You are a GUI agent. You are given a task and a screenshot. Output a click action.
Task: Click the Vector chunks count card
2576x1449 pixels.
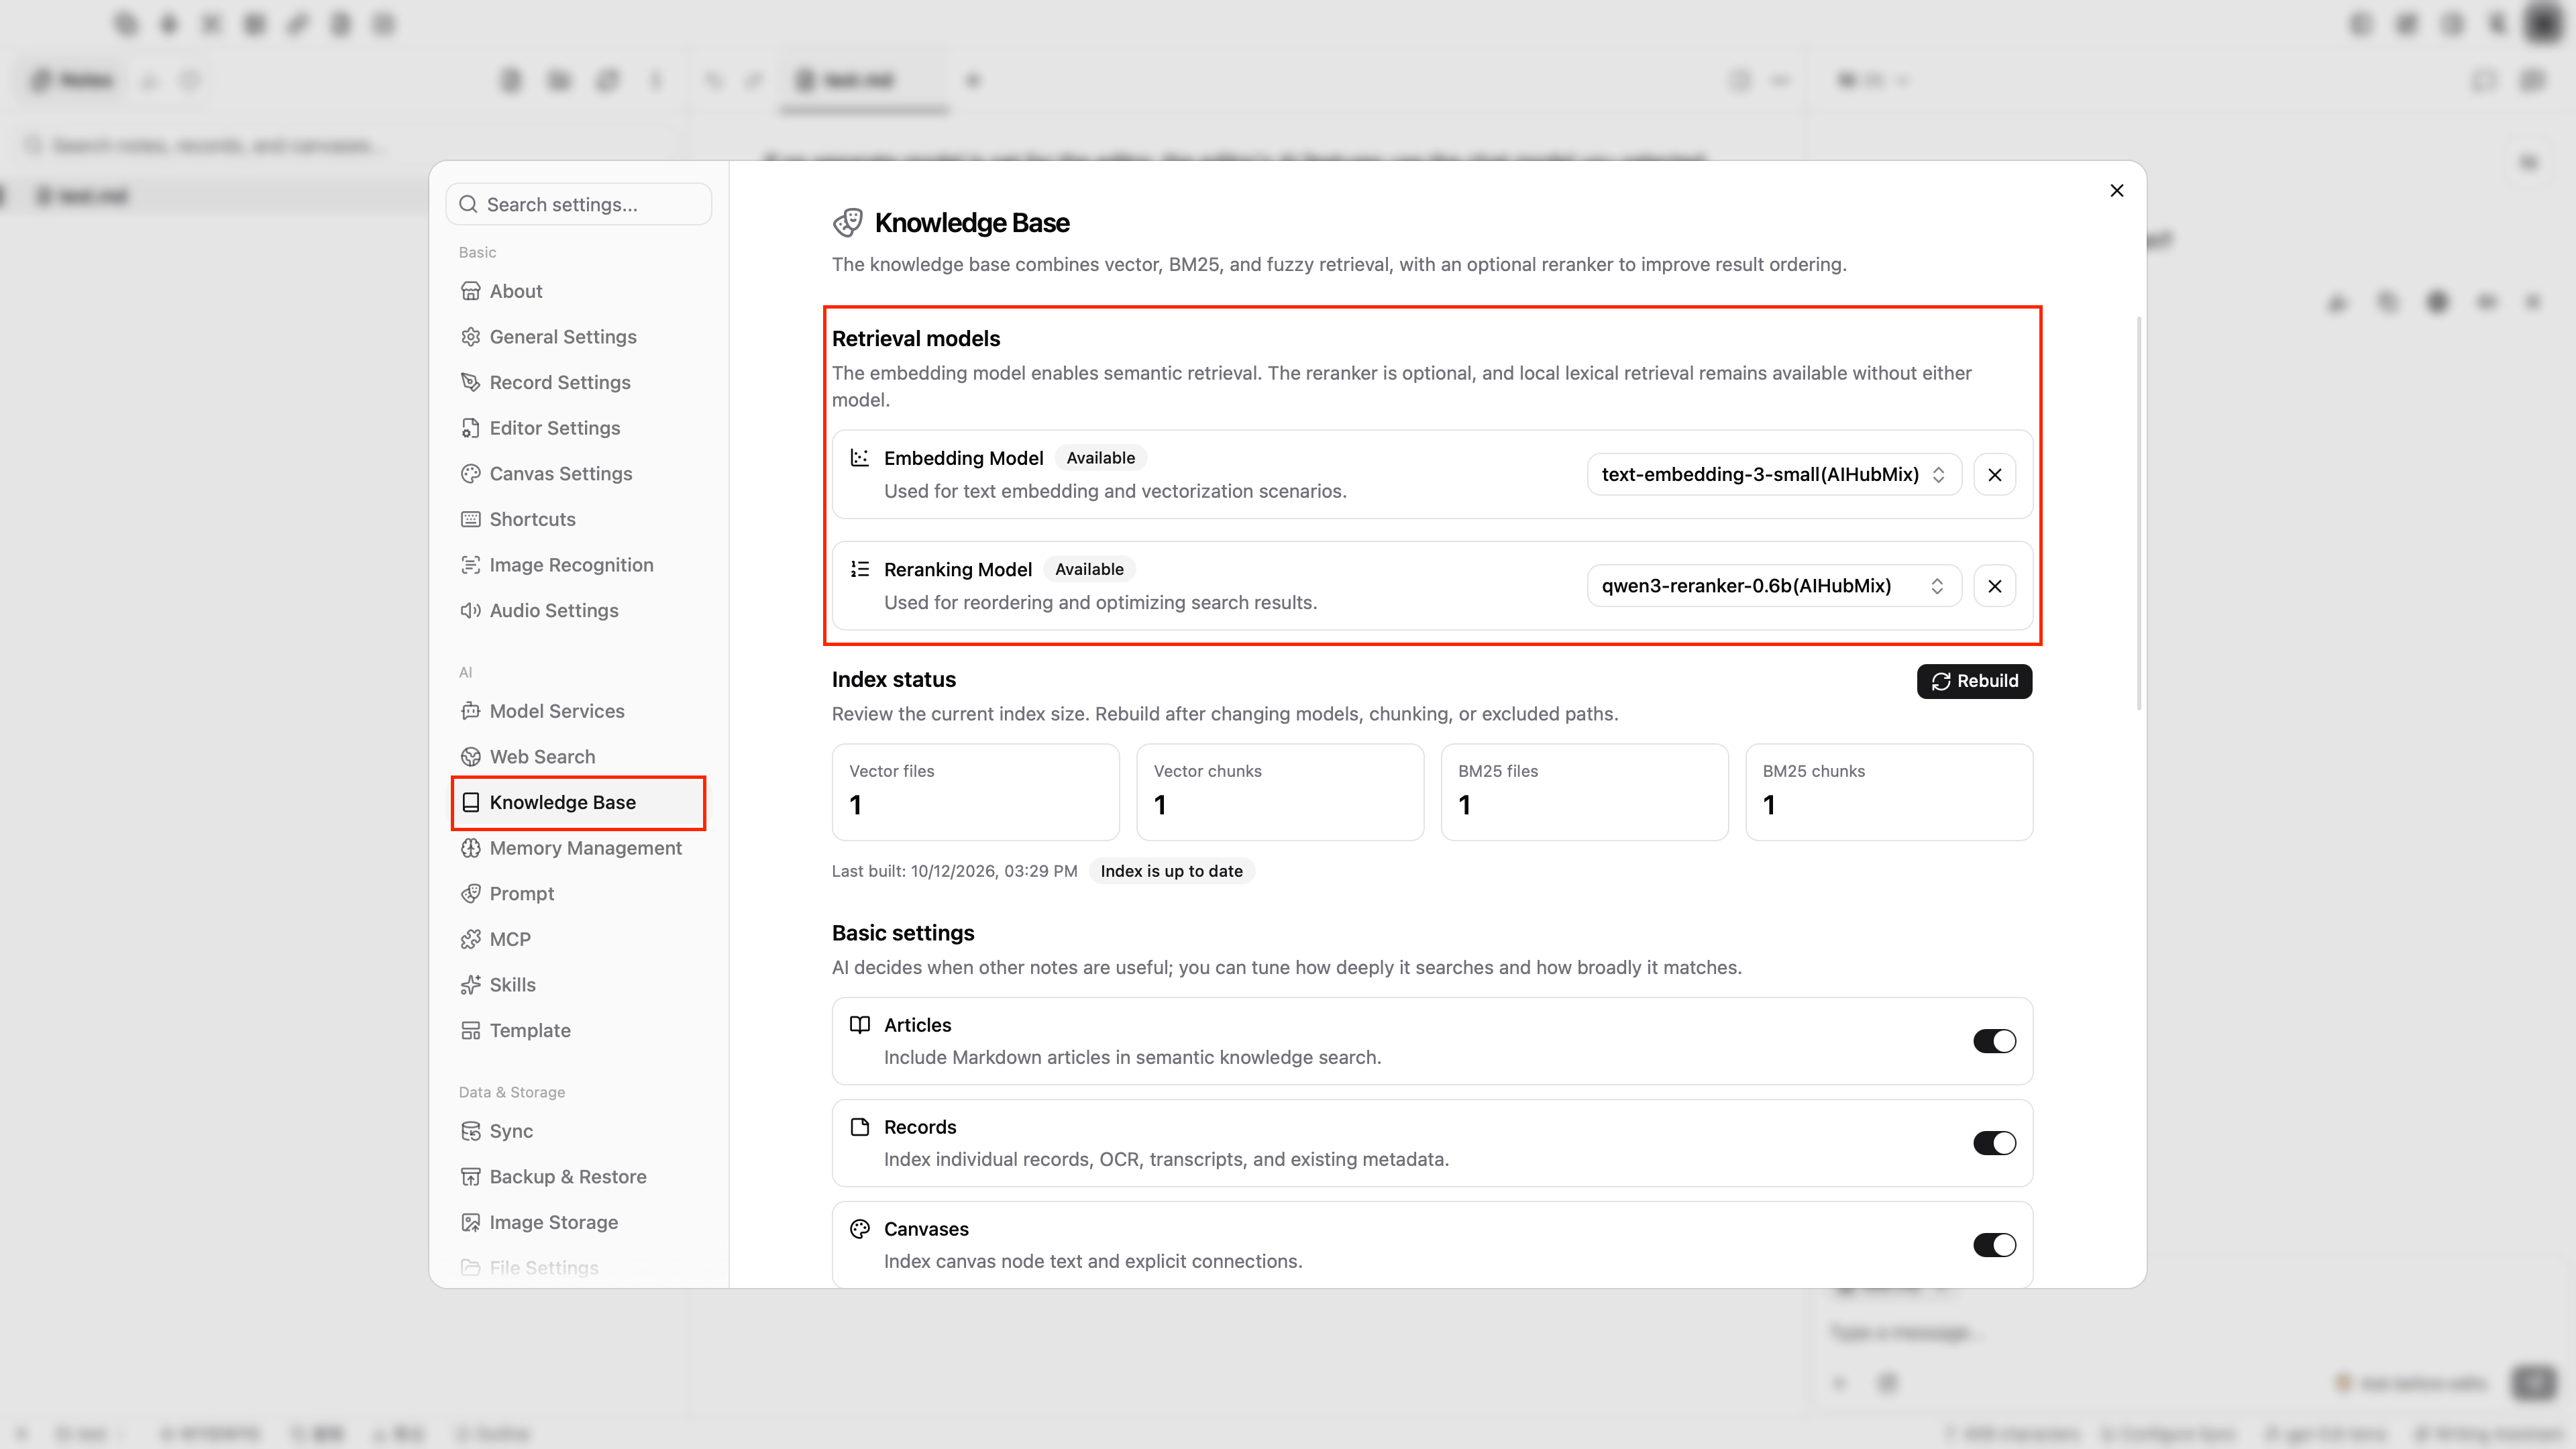click(1280, 792)
